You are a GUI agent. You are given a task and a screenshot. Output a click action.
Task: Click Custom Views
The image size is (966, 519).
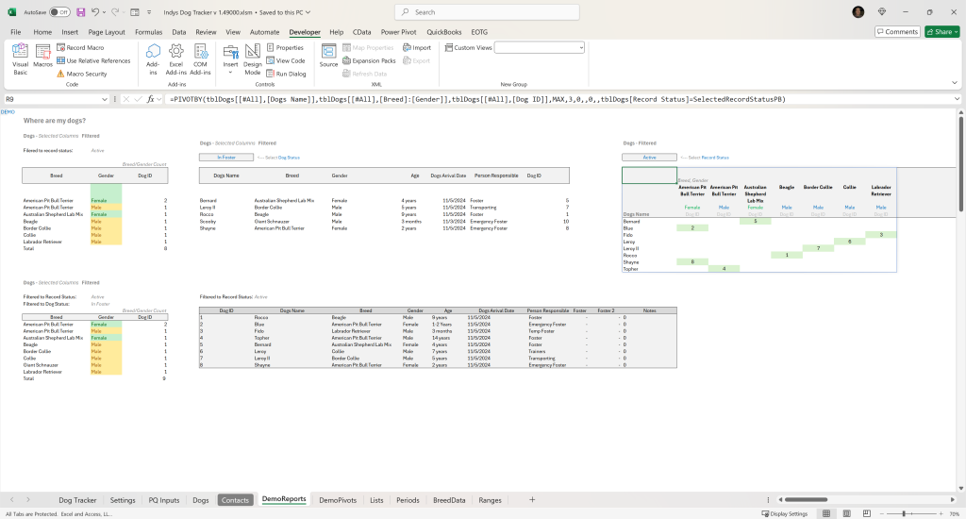[468, 47]
